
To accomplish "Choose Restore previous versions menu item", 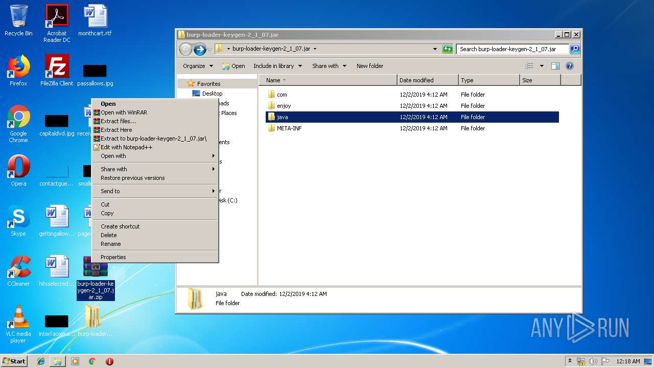I will point(155,178).
